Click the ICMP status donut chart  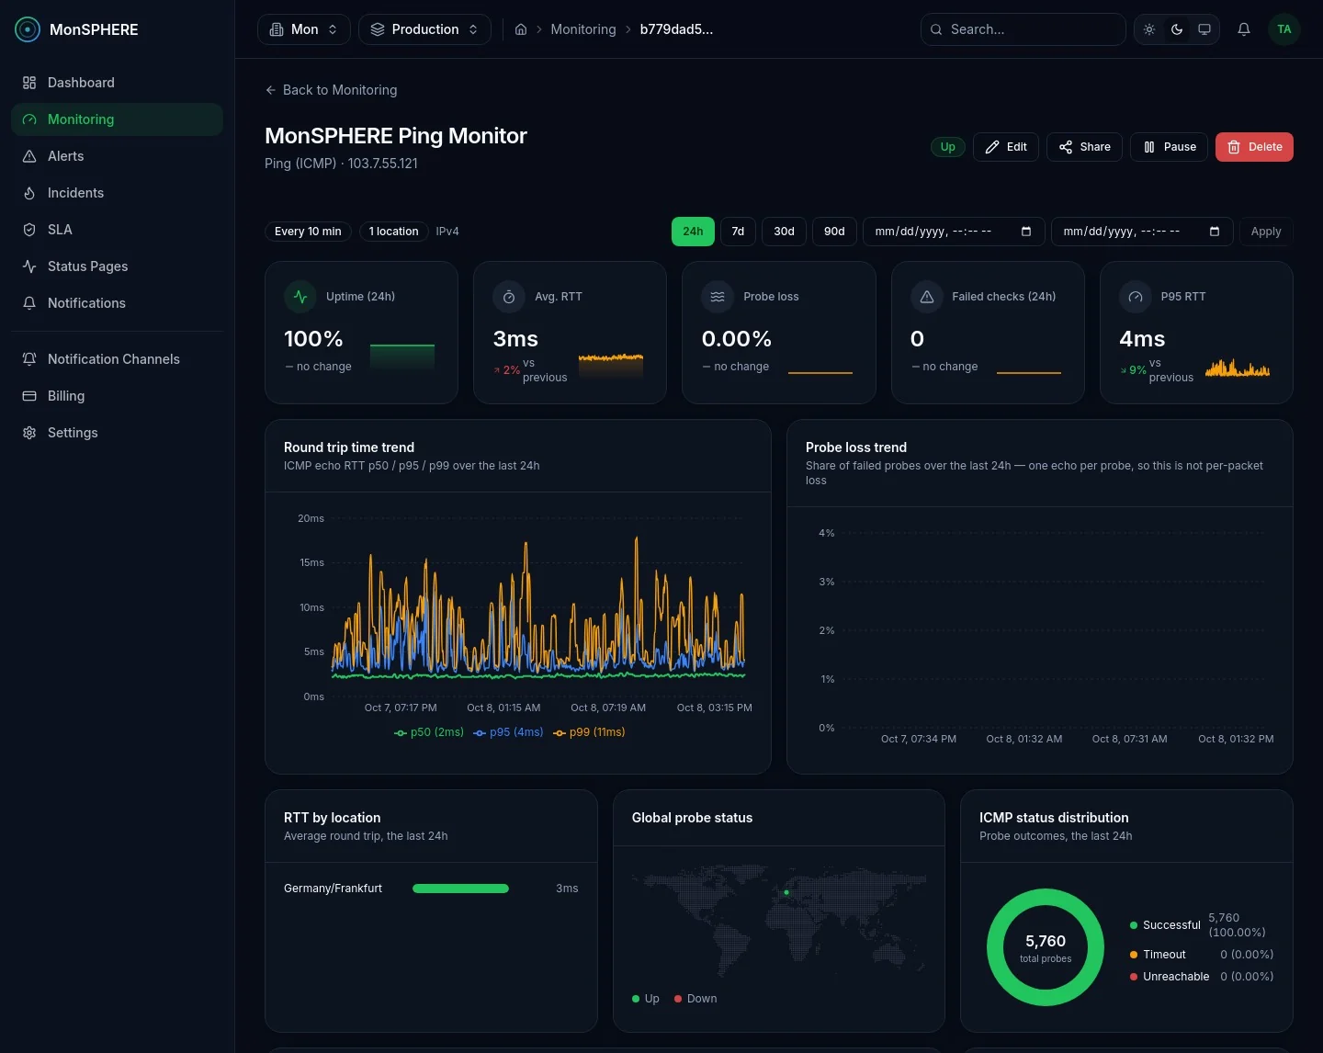coord(1046,947)
